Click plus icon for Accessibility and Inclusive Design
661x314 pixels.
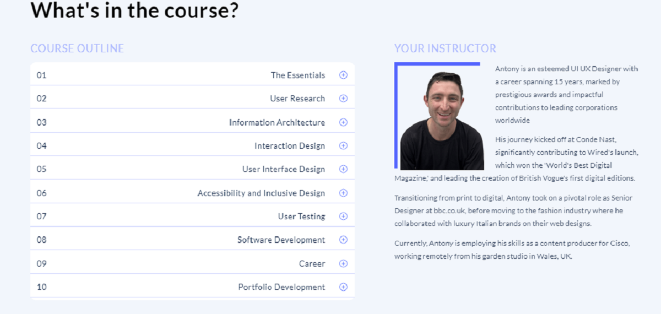point(343,193)
